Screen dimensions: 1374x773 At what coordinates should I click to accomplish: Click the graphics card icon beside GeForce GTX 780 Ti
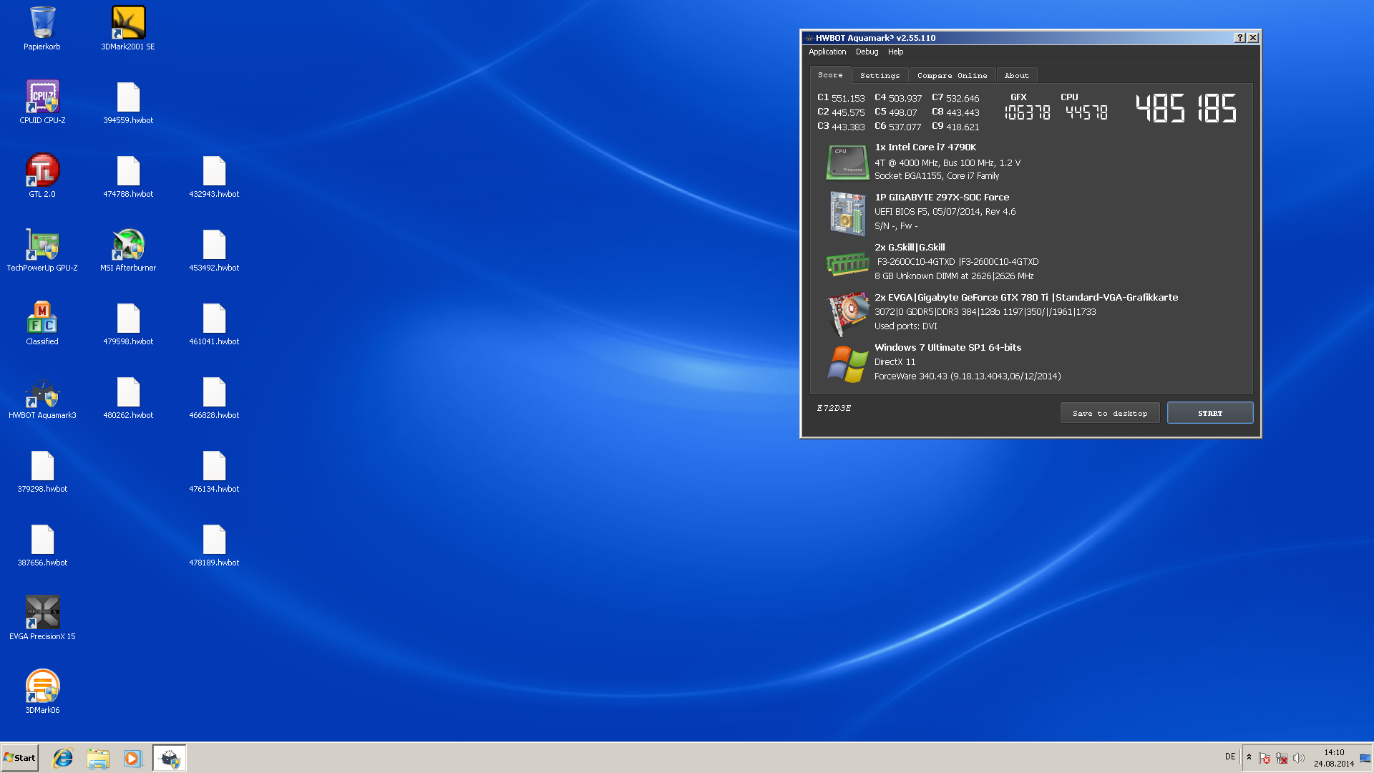(847, 313)
